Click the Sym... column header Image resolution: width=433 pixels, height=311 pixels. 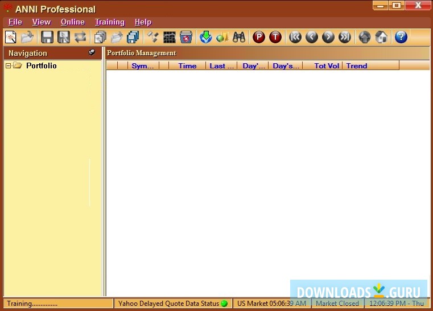click(143, 66)
